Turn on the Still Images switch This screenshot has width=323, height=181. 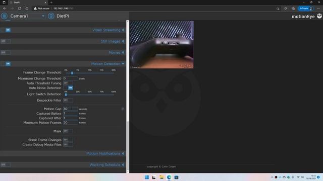[6, 41]
